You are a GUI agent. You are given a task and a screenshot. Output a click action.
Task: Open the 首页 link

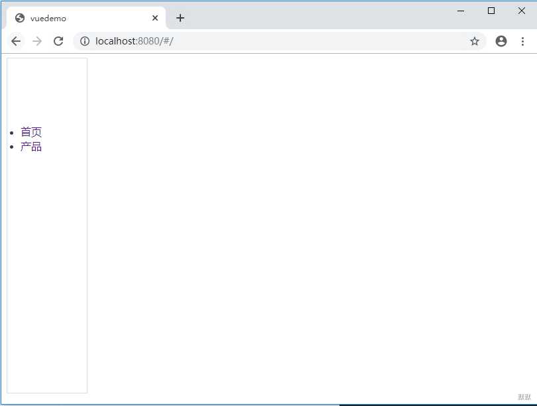pyautogui.click(x=31, y=132)
